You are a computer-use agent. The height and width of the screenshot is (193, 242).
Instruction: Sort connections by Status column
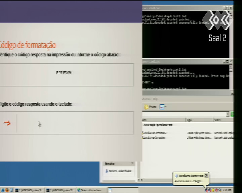[x=223, y=120]
